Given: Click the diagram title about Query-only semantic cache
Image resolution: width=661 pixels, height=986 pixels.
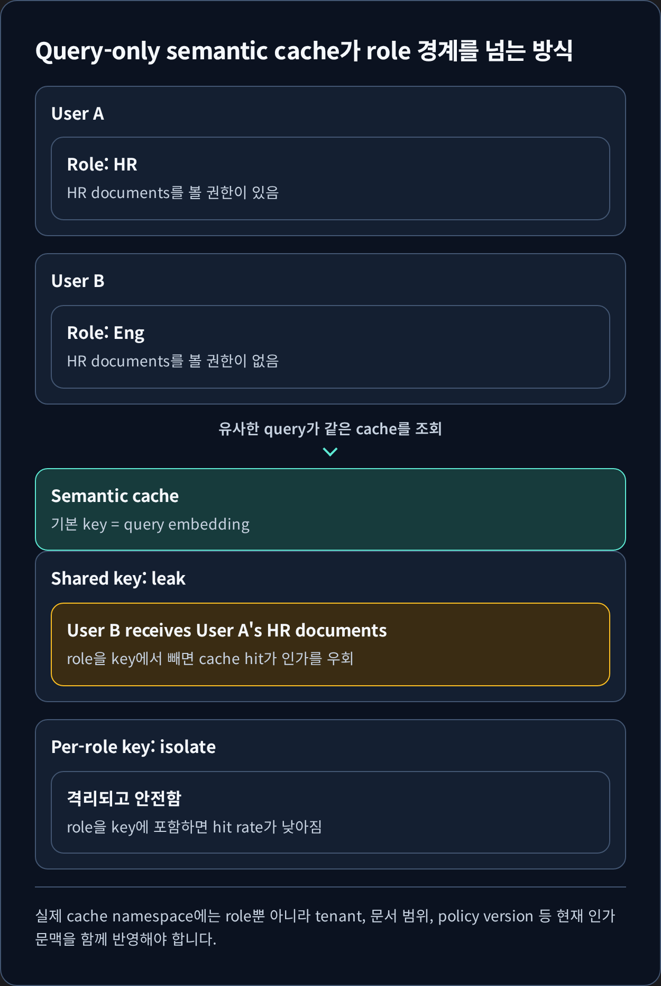Looking at the screenshot, I should [x=304, y=51].
